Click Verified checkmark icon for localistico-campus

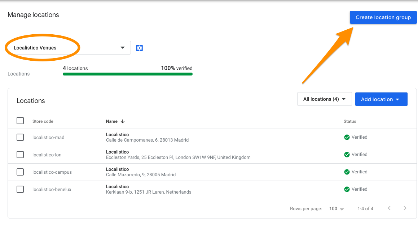tap(347, 172)
